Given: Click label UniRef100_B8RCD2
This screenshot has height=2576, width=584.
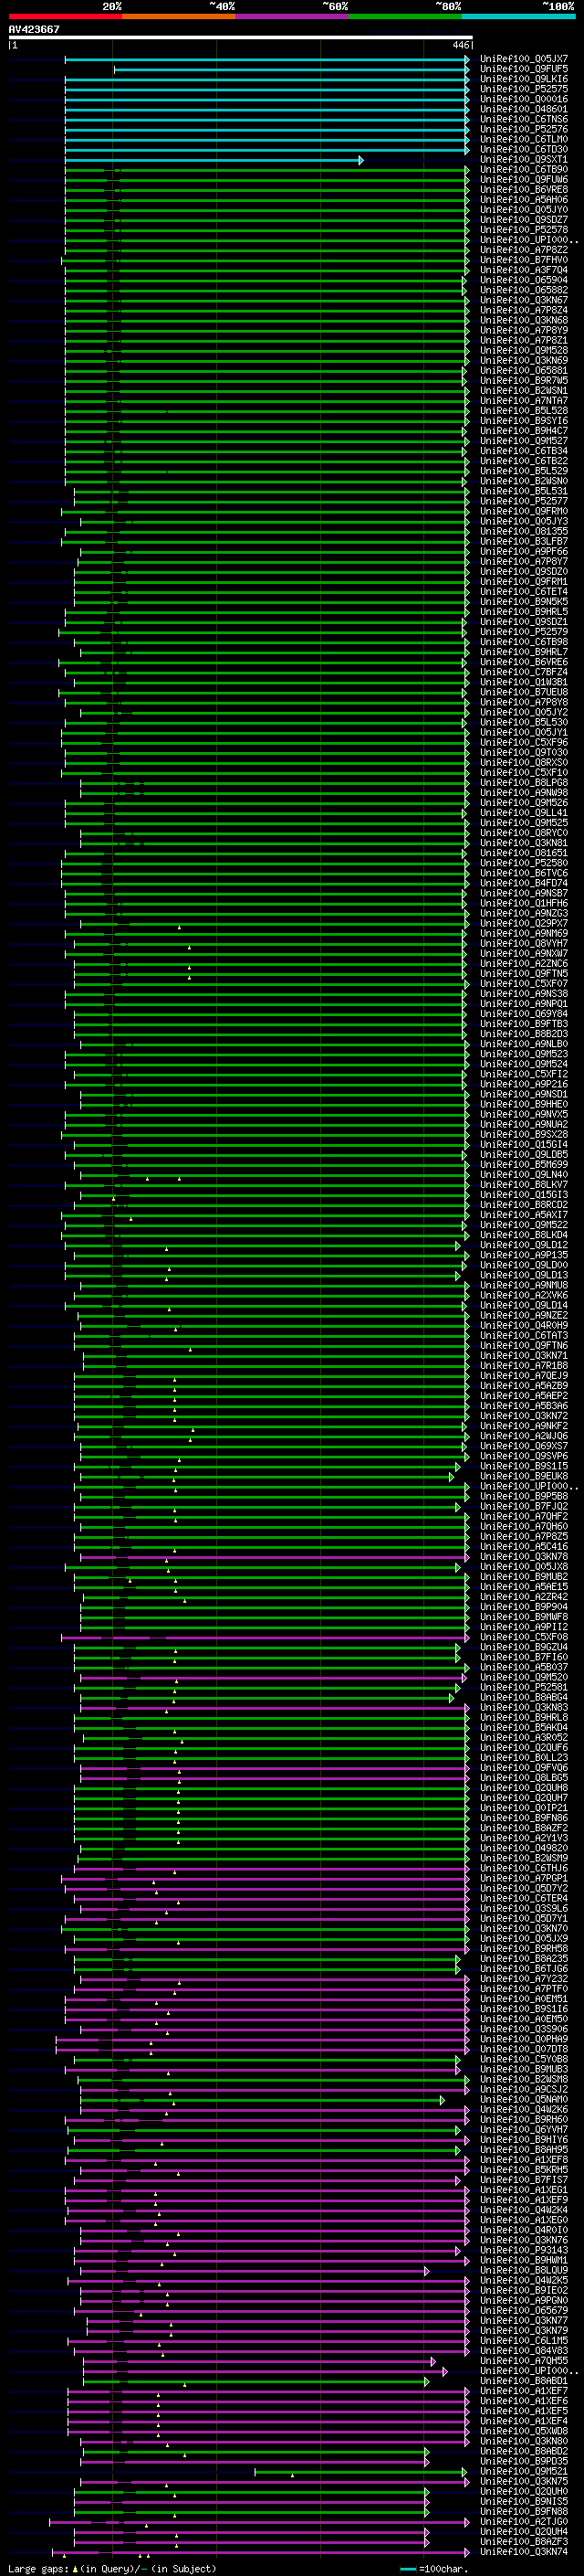Looking at the screenshot, I should 524,1204.
